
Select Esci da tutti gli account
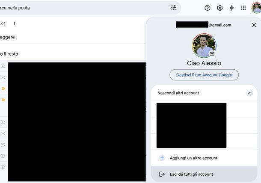(204, 174)
